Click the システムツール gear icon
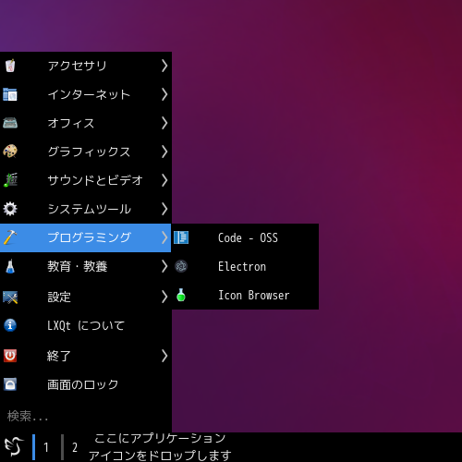This screenshot has width=462, height=462. pos(10,209)
